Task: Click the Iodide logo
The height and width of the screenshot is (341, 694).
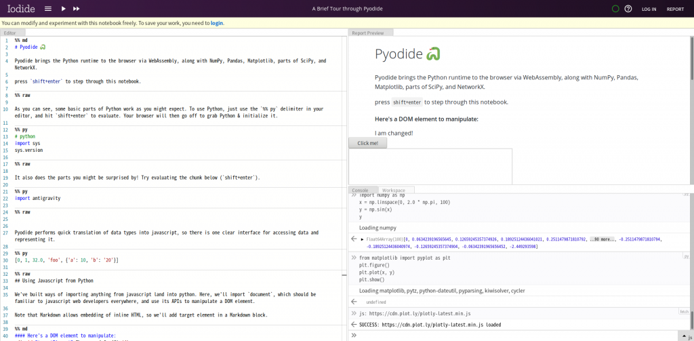Action: pyautogui.click(x=21, y=9)
